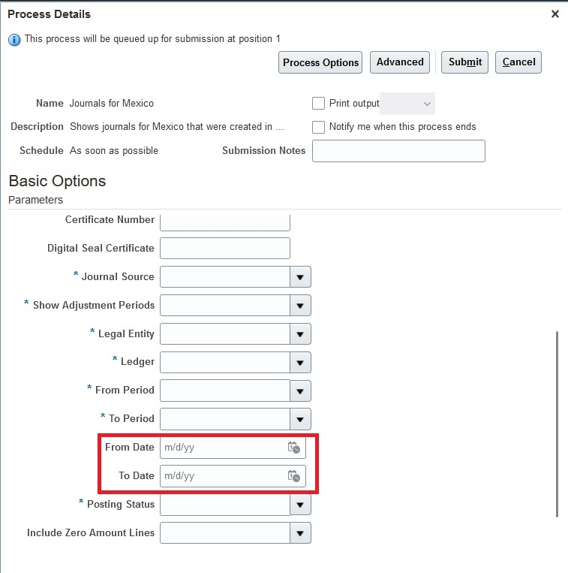Check Notify me when this process ends

[318, 127]
